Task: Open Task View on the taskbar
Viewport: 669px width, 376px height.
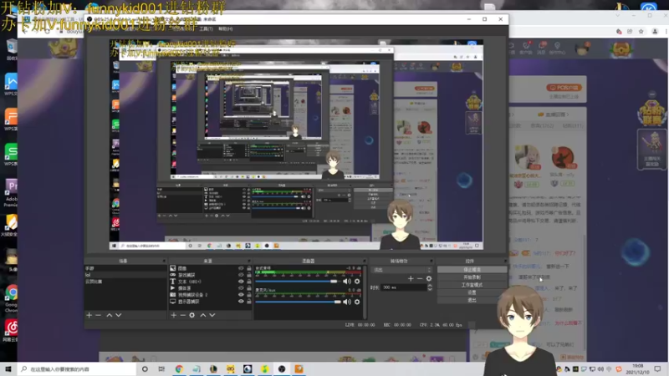Action: click(161, 369)
